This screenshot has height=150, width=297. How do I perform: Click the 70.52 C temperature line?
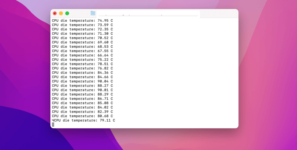(x=82, y=38)
